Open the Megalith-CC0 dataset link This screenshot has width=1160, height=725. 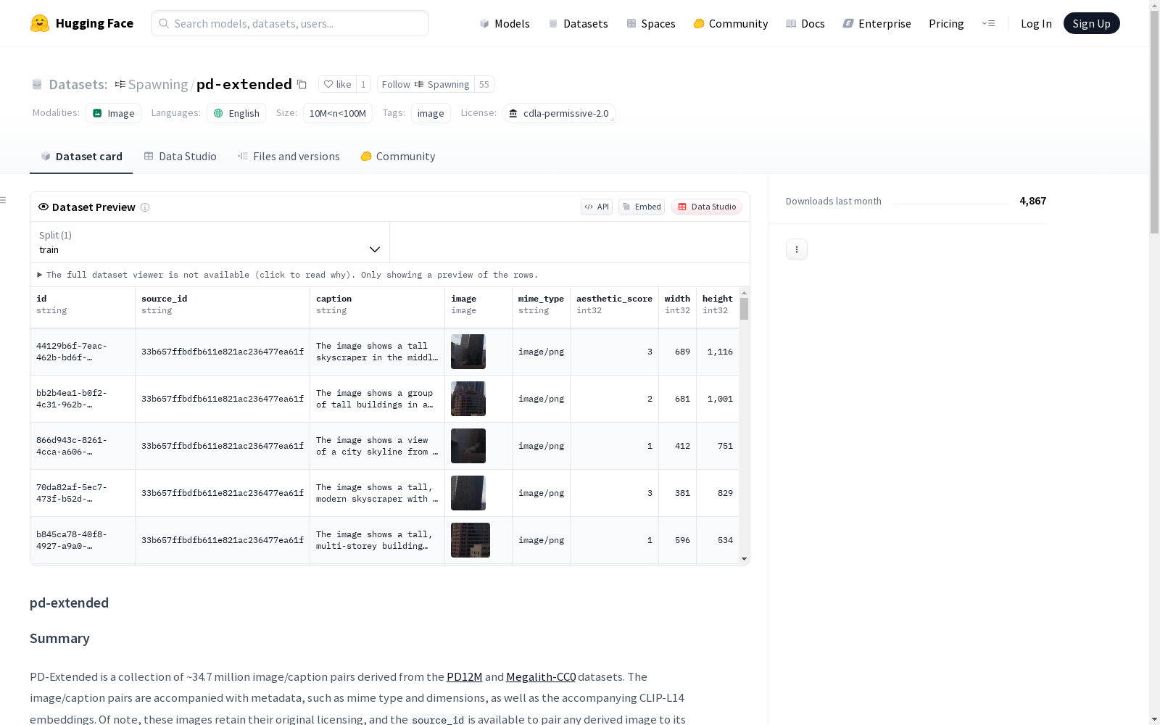click(541, 676)
